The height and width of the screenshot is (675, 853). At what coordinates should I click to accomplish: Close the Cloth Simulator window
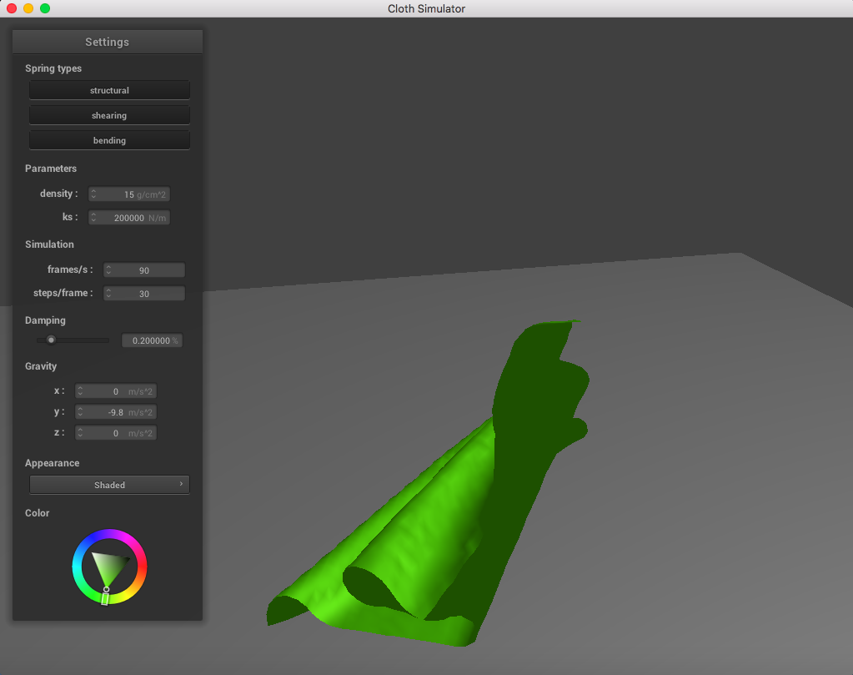click(x=12, y=8)
